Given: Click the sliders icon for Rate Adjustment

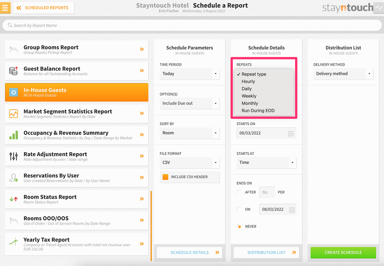Looking at the screenshot, I should point(13,156).
